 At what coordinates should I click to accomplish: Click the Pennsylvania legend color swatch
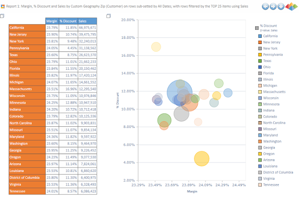[x=260, y=55]
